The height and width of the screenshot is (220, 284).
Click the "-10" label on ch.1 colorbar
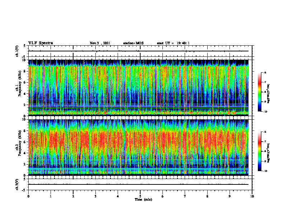click(265, 111)
